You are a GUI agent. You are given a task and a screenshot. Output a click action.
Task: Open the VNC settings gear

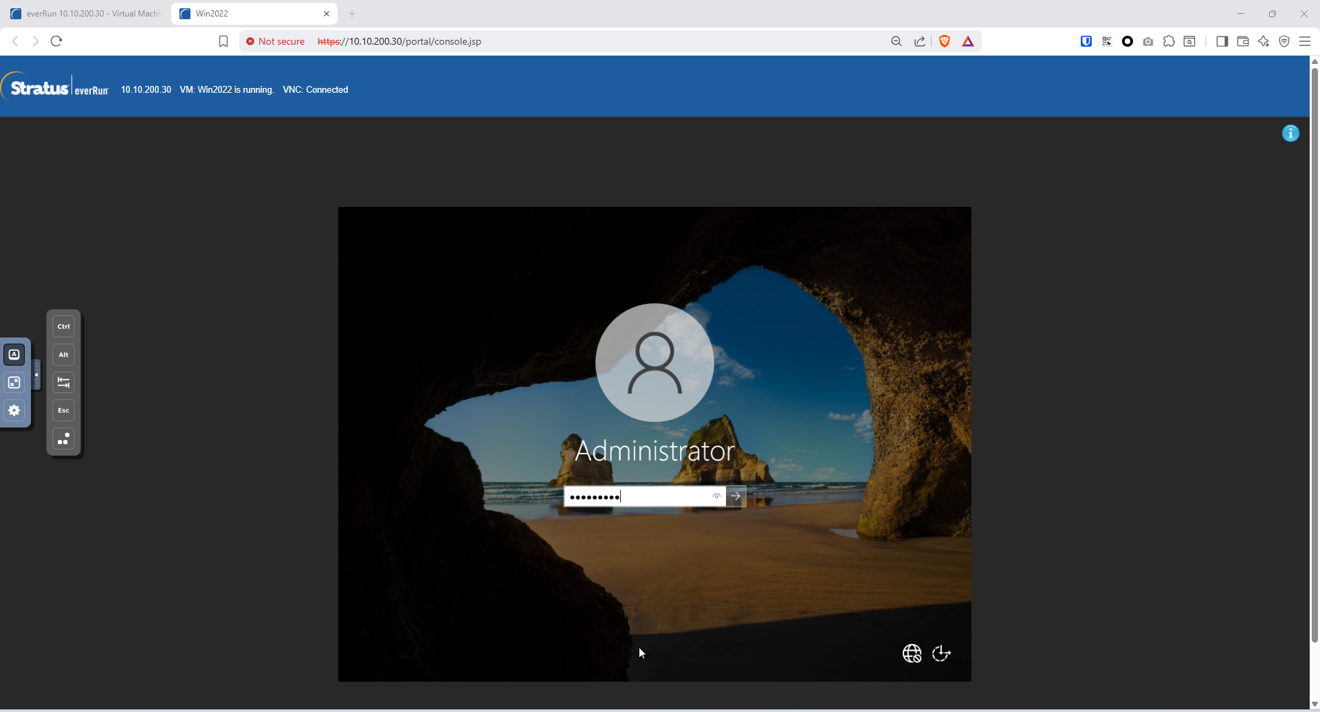[14, 410]
